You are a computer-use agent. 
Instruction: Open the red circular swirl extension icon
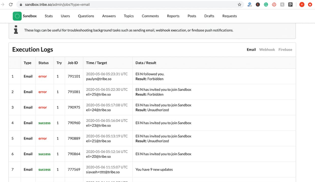click(x=274, y=5)
